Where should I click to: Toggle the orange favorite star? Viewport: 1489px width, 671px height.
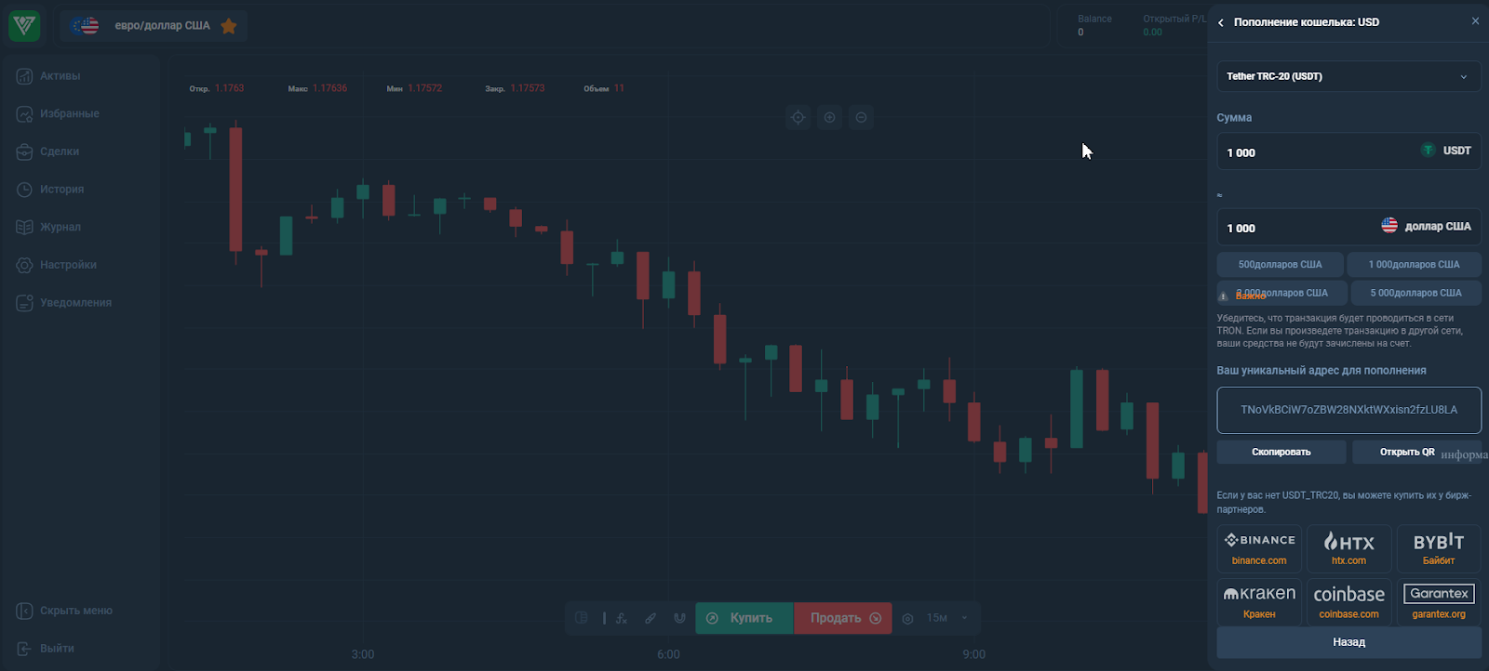tap(229, 26)
